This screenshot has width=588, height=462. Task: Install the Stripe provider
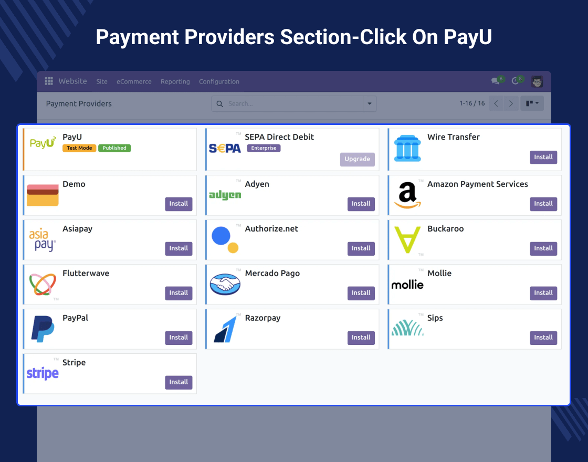click(178, 382)
